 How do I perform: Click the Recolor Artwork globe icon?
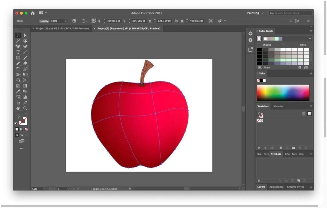(x=74, y=21)
